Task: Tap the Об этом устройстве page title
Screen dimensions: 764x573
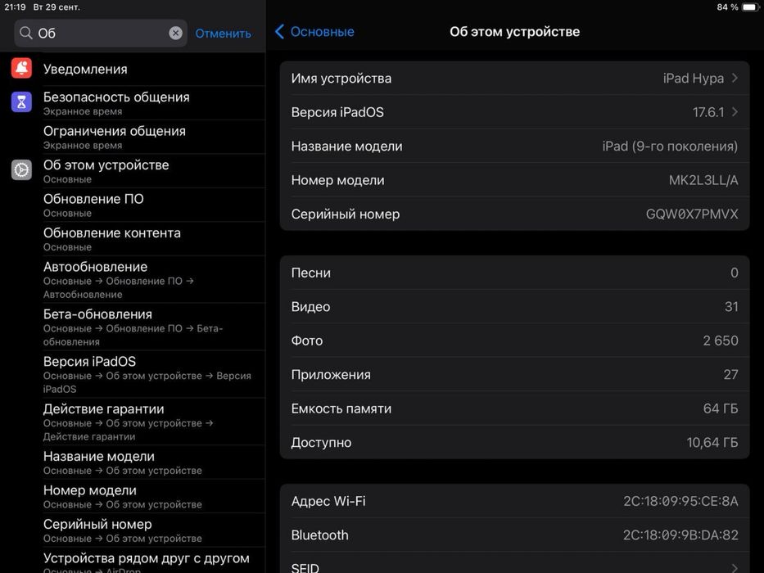Action: point(514,32)
